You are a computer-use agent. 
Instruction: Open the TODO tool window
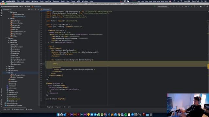click(x=7, y=109)
